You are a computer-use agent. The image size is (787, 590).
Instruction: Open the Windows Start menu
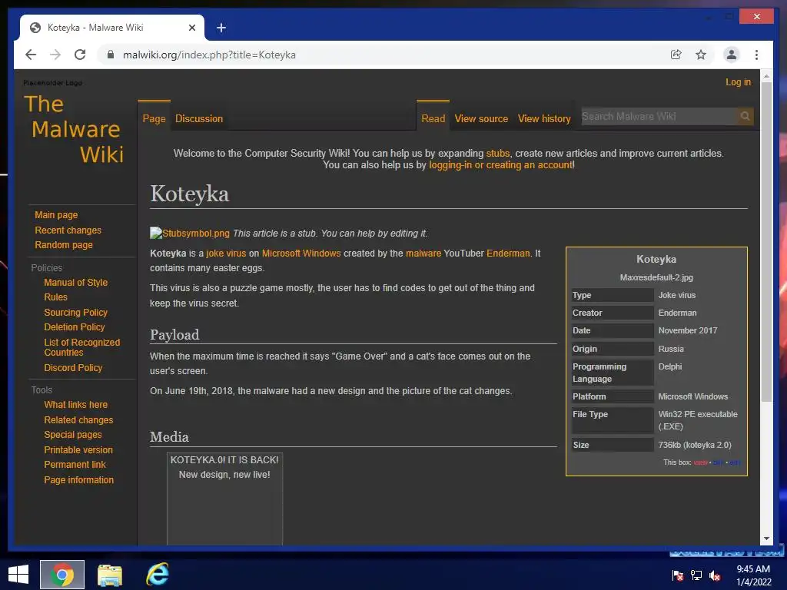point(18,575)
